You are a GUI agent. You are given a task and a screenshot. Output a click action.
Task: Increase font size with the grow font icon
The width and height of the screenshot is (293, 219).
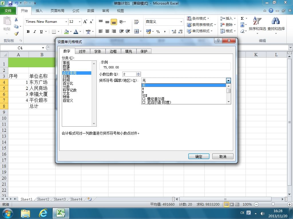tap(85, 22)
